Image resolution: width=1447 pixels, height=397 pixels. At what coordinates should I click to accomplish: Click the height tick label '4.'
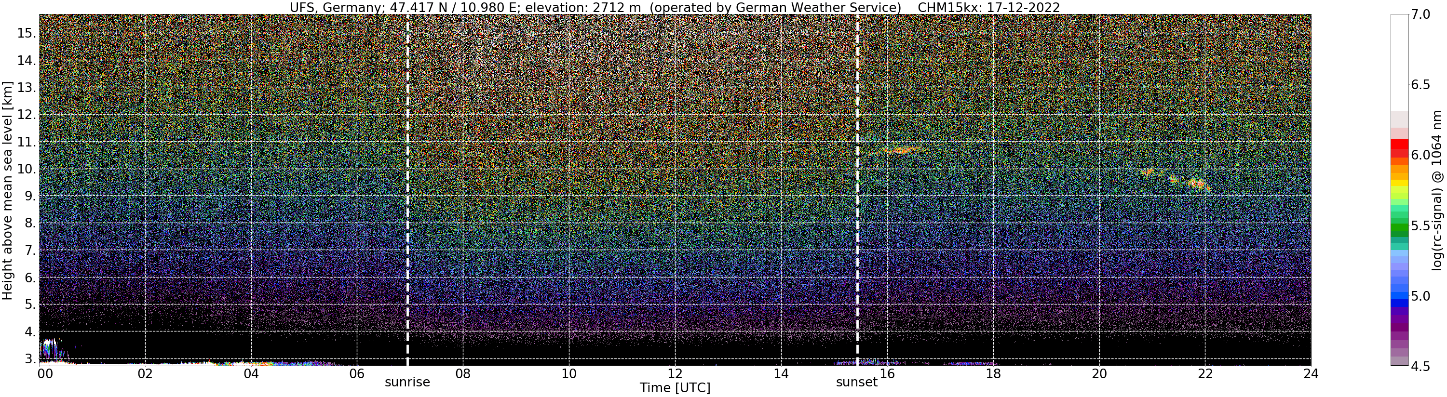click(x=30, y=332)
